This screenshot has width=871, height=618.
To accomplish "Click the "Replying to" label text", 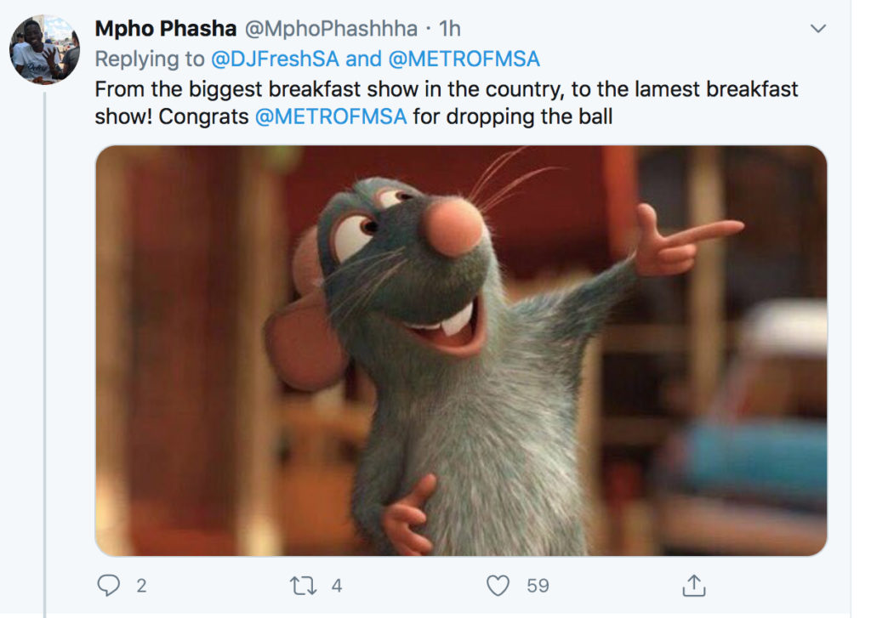I will point(150,59).
